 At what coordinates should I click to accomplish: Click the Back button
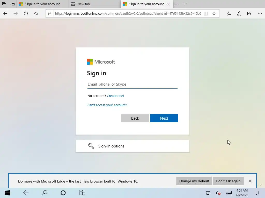[x=135, y=118]
